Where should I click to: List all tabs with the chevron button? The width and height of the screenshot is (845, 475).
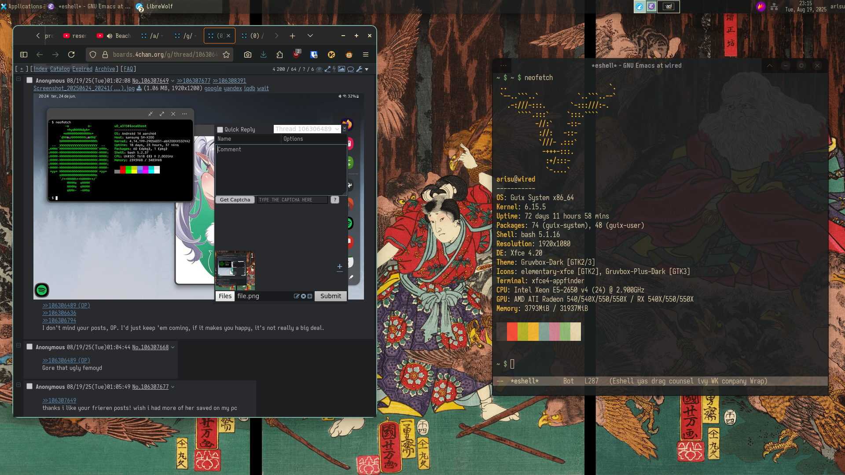[310, 36]
